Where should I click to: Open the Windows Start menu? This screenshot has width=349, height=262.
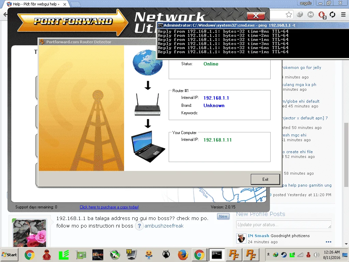[9, 254]
